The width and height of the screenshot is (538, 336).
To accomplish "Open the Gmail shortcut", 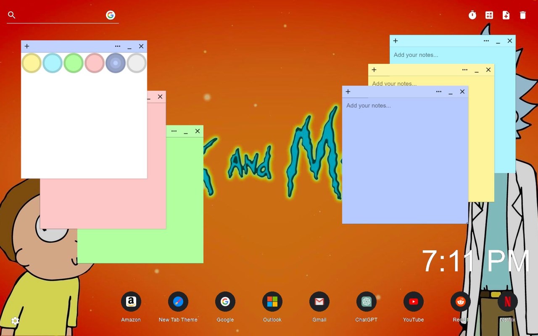I will (x=319, y=302).
